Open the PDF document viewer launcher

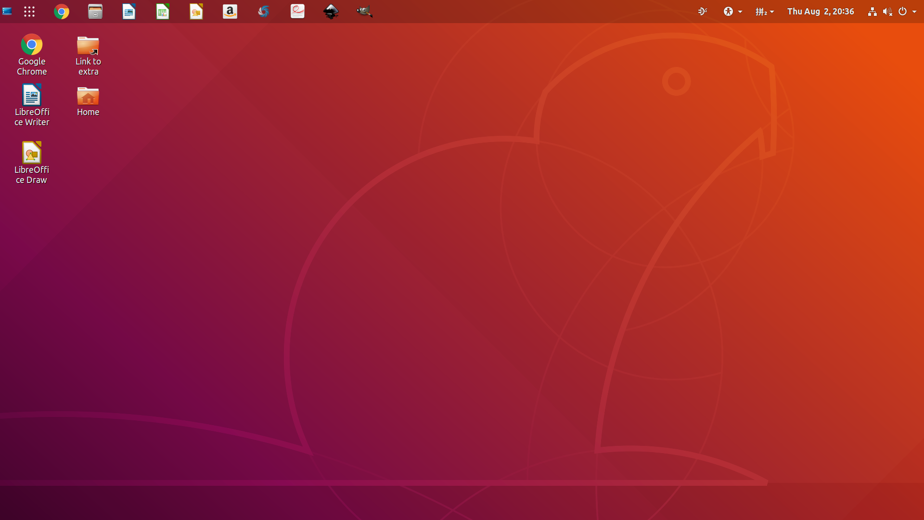297,12
